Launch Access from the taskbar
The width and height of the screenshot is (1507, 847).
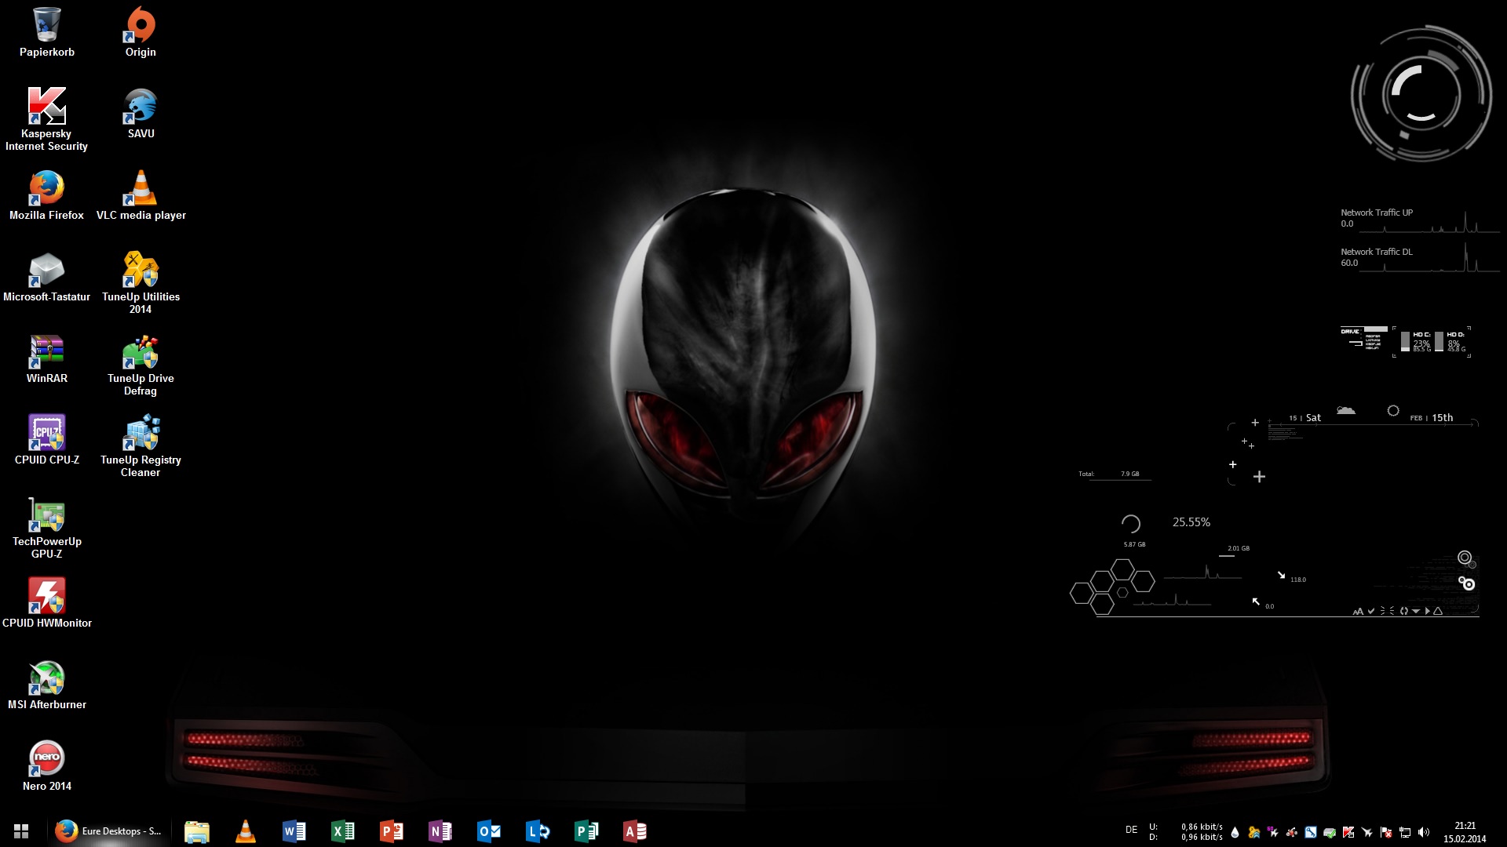coord(635,831)
